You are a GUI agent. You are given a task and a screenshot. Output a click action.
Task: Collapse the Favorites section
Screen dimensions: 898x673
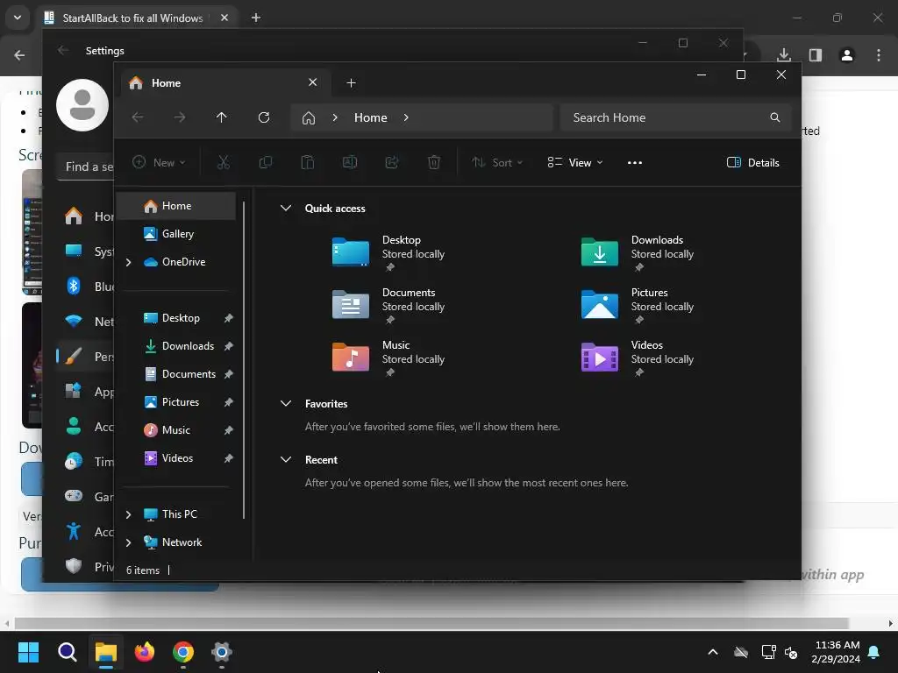286,403
